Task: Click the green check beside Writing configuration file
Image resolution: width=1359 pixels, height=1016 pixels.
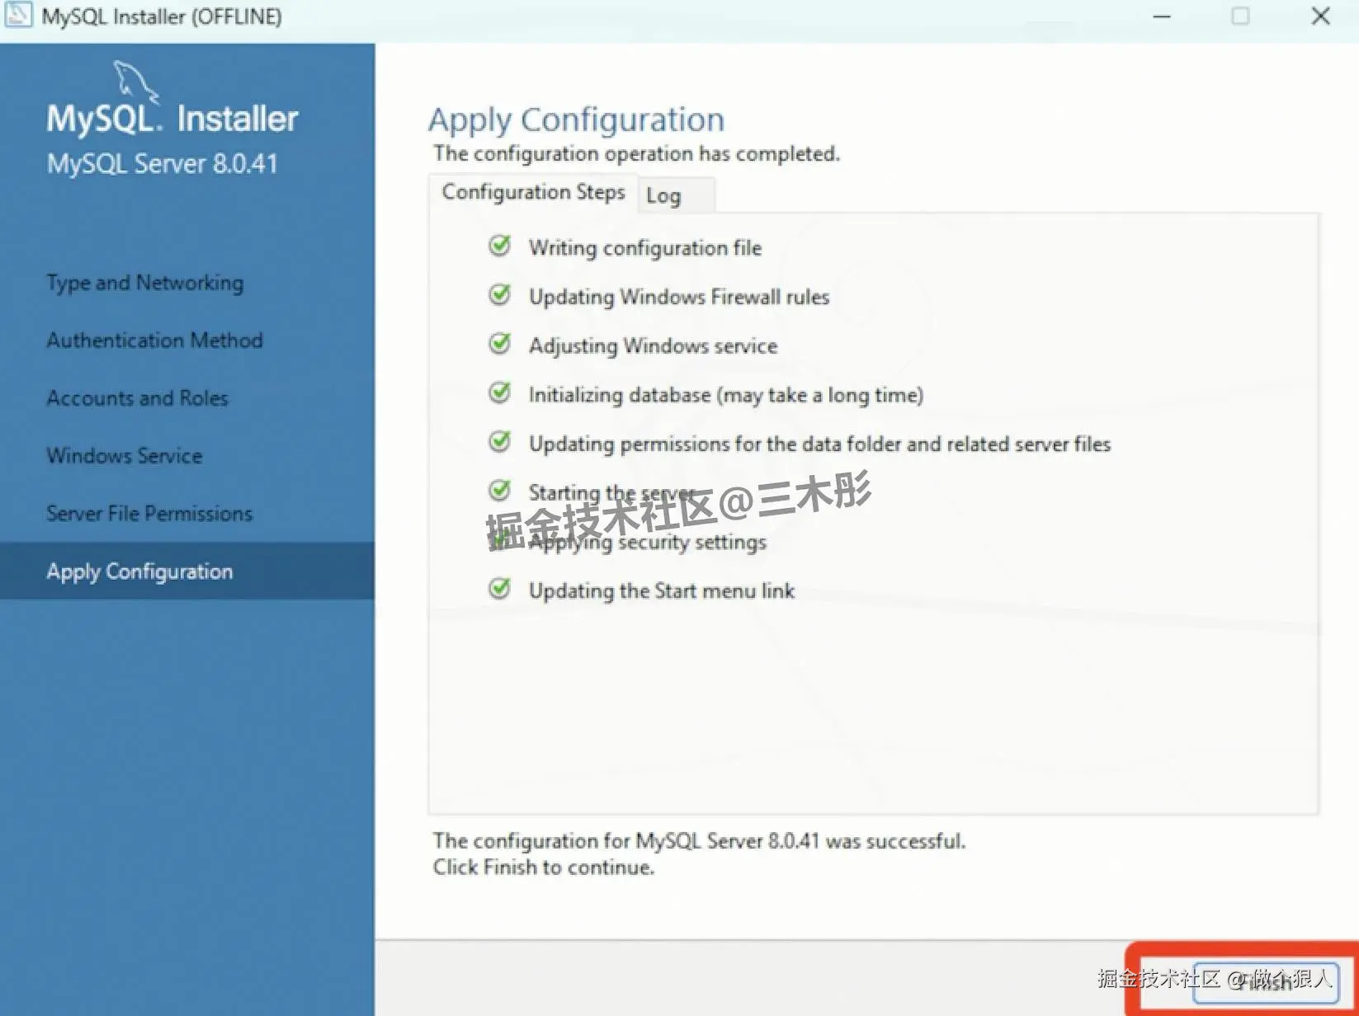Action: [500, 246]
